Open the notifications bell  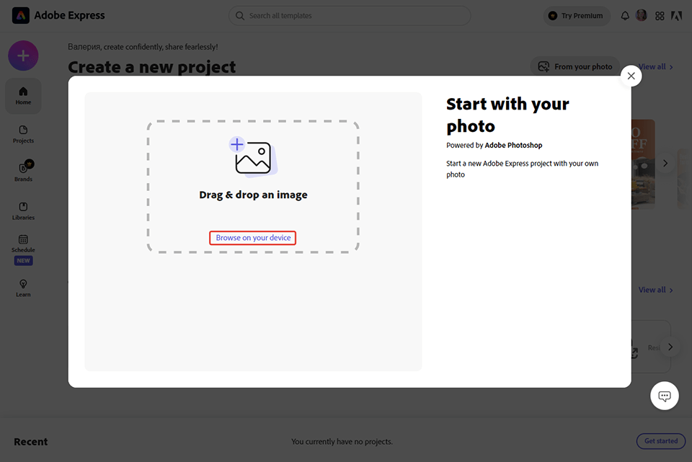(x=625, y=16)
